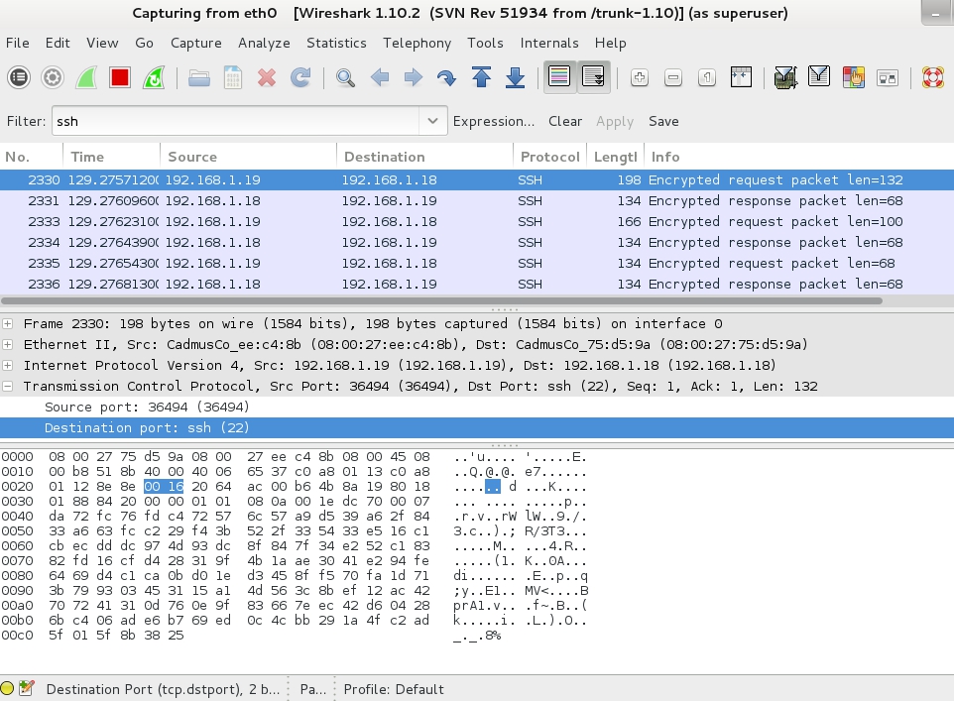Viewport: 954px width, 701px height.
Task: Open the View menu
Action: point(102,43)
